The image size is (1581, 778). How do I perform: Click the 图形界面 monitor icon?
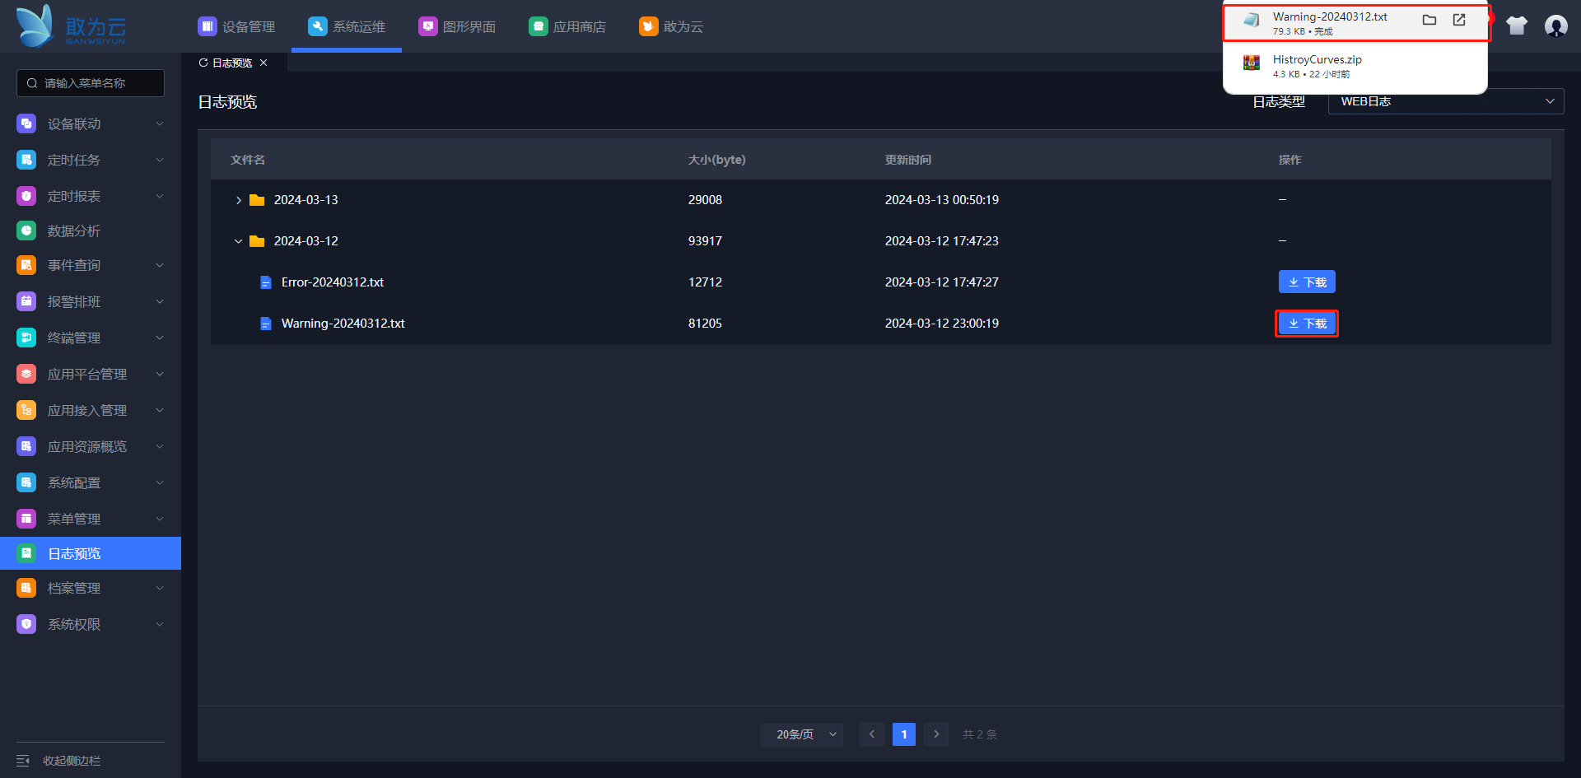[427, 26]
